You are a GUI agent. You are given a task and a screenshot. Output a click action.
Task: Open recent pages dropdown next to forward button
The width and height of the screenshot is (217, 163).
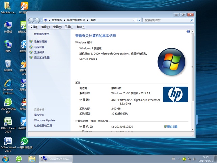coord(41,20)
